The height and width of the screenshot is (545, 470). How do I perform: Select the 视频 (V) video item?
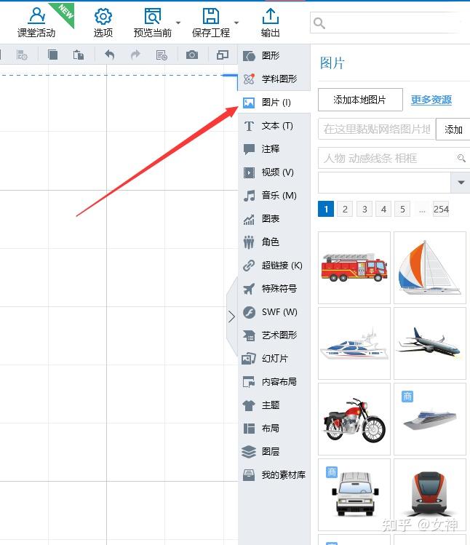click(x=274, y=172)
